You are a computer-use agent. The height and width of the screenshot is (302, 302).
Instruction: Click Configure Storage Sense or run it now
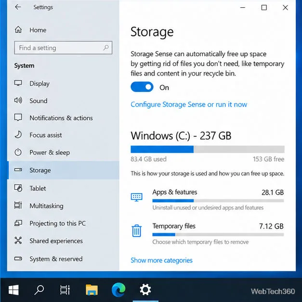coord(189,105)
